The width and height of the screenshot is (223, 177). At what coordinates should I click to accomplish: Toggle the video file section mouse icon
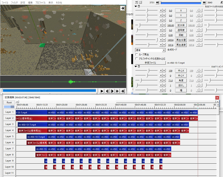click(x=139, y=6)
